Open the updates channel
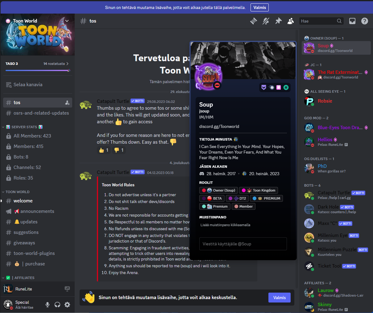Viewport: 373px width, 313px height. pos(38,222)
